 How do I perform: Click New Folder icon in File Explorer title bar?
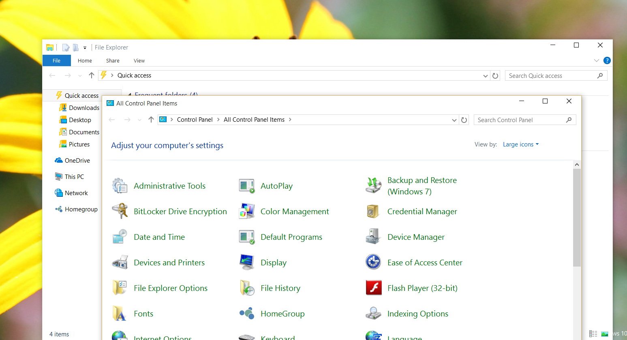(x=76, y=47)
